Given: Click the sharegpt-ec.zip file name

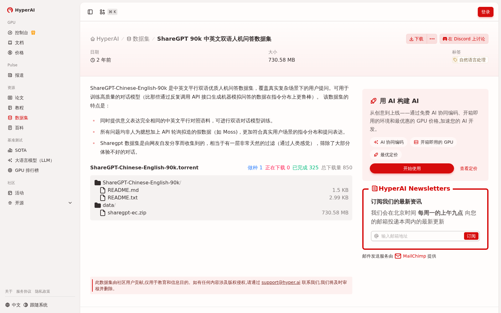Looking at the screenshot, I should point(127,213).
